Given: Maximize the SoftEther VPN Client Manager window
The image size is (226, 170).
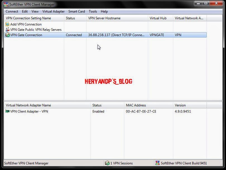Looking at the screenshot, I should point(206,3).
